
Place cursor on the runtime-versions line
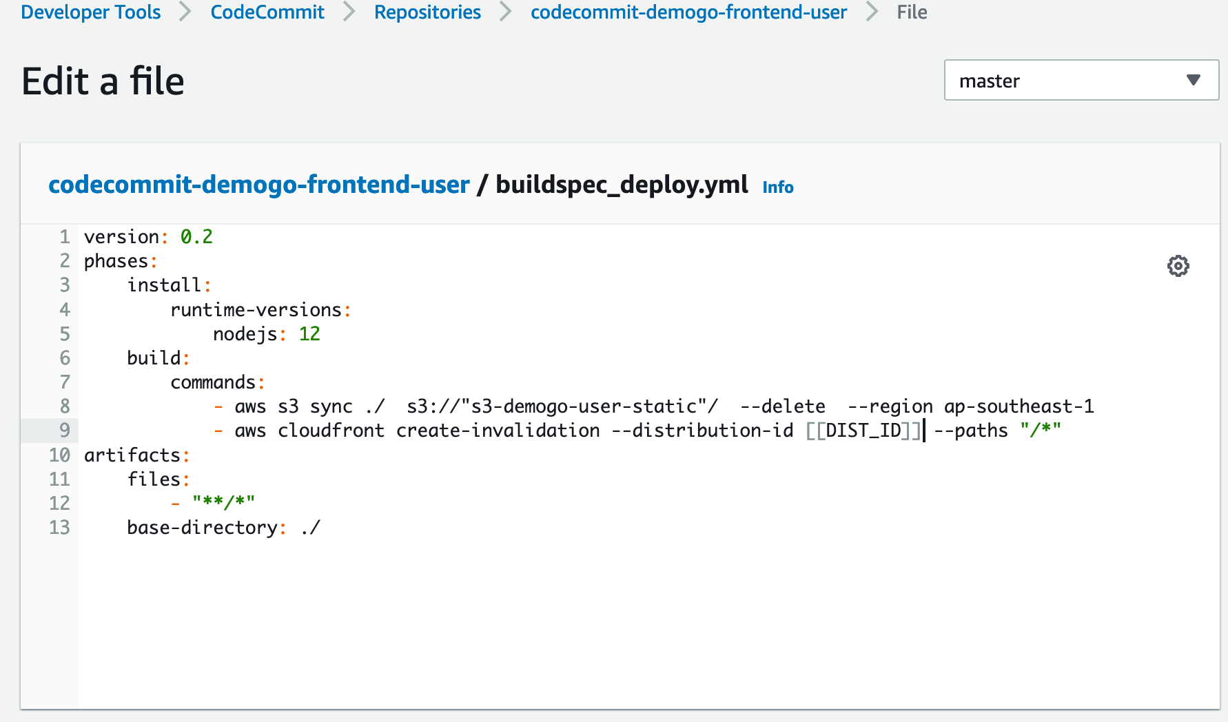coord(260,310)
